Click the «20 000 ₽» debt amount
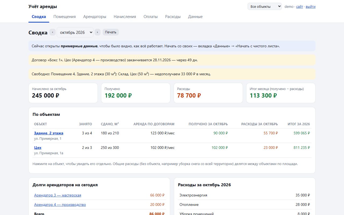The height and width of the screenshot is (215, 344). [157, 205]
